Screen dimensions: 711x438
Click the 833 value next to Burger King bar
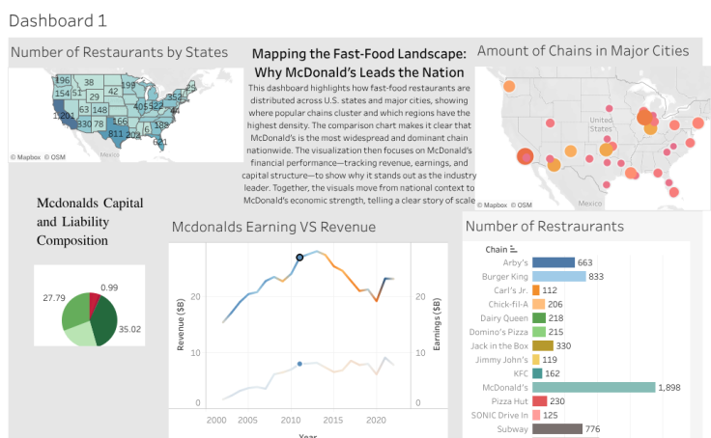coord(596,276)
